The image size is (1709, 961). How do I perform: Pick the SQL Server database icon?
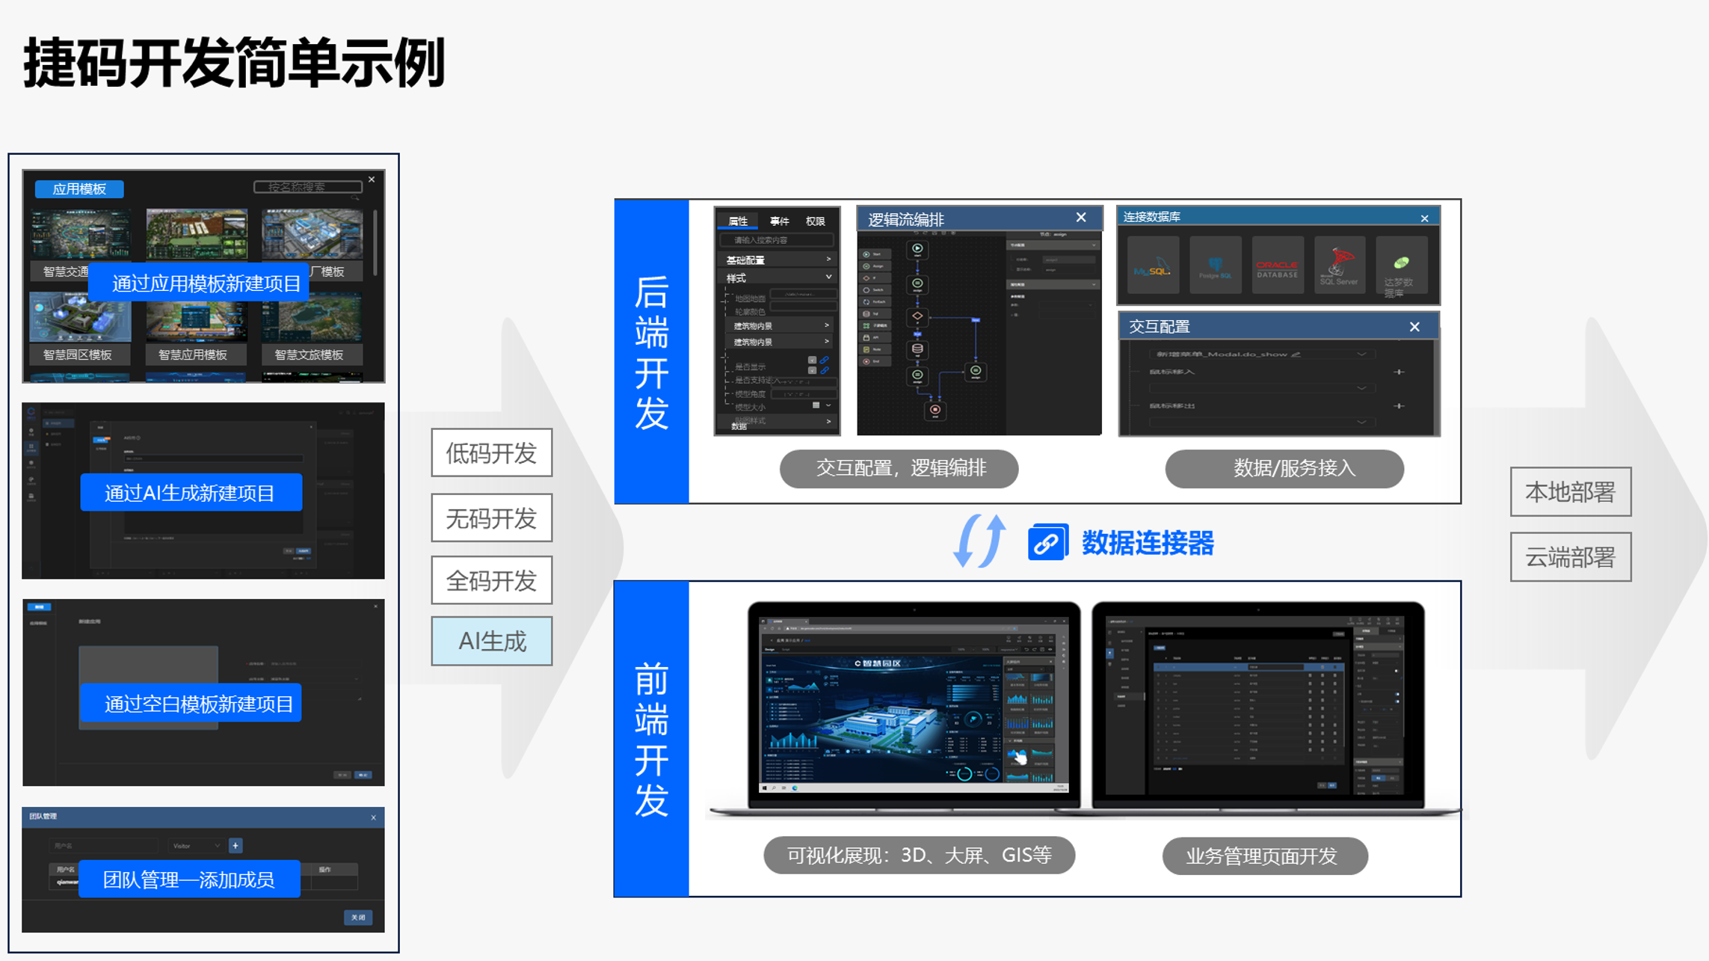(1339, 265)
